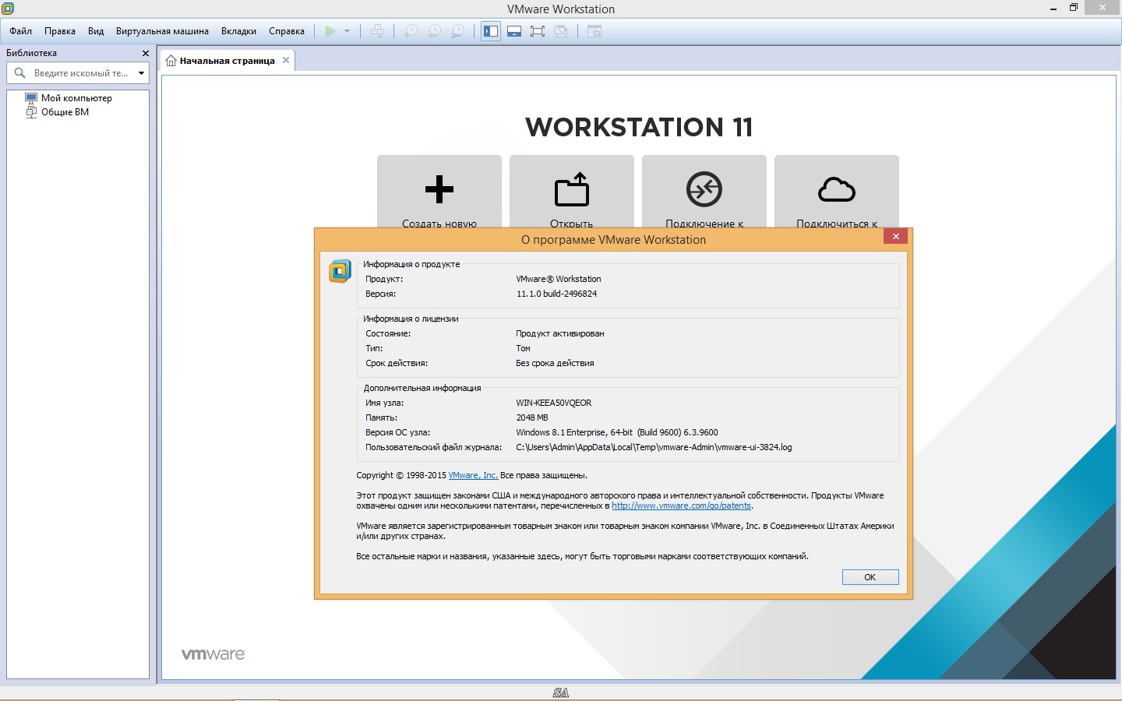This screenshot has height=701, width=1122.
Task: Click the Открыть virtual machine tile icon
Action: pyautogui.click(x=572, y=189)
